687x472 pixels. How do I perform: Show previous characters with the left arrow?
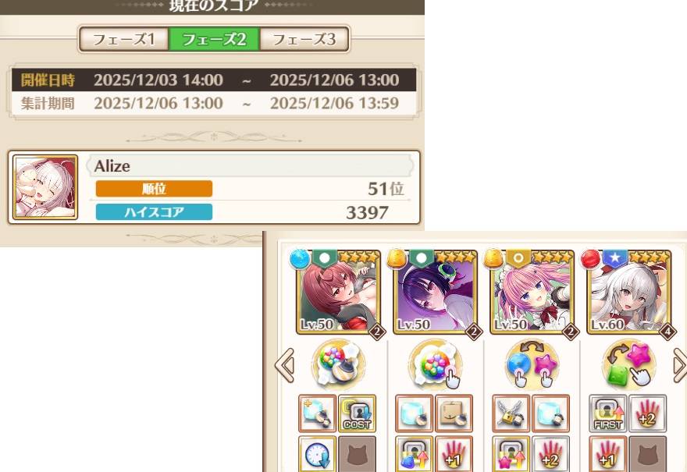pyautogui.click(x=285, y=365)
